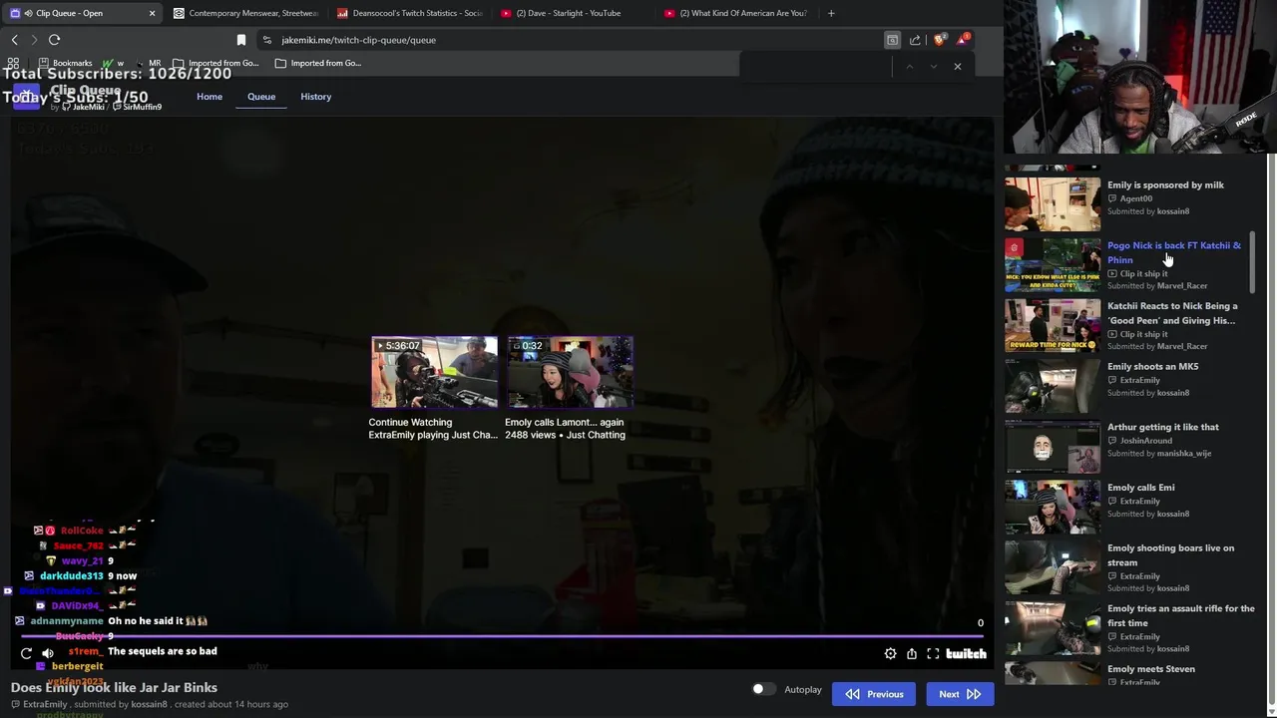
Task: Toggle the Autoplay switch
Action: 763,689
